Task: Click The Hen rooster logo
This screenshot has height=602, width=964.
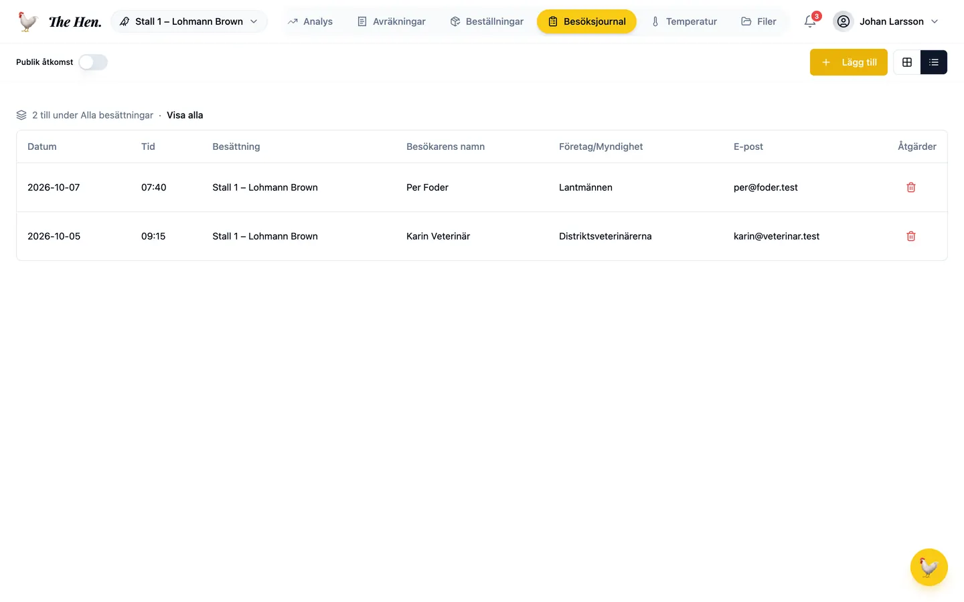Action: pyautogui.click(x=27, y=21)
